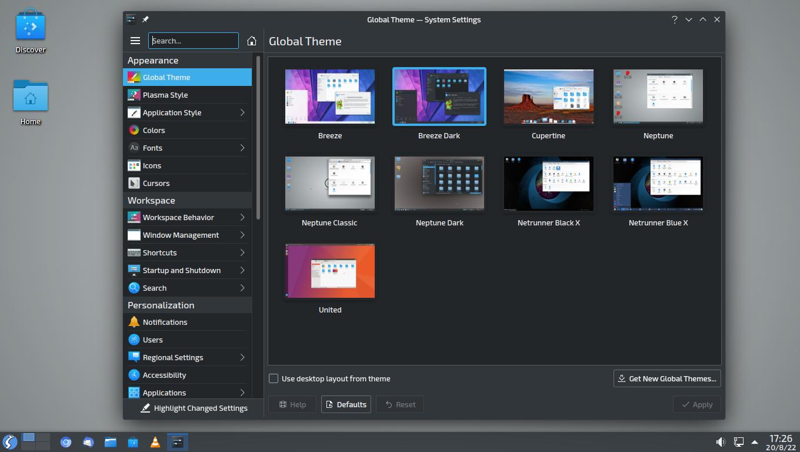Open the Global Theme settings entry
The image size is (800, 452).
tap(187, 77)
